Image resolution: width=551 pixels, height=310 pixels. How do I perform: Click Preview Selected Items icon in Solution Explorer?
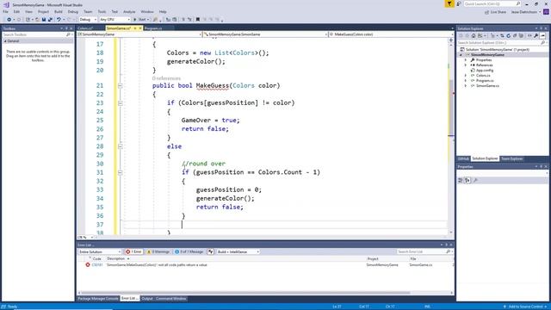(x=543, y=36)
